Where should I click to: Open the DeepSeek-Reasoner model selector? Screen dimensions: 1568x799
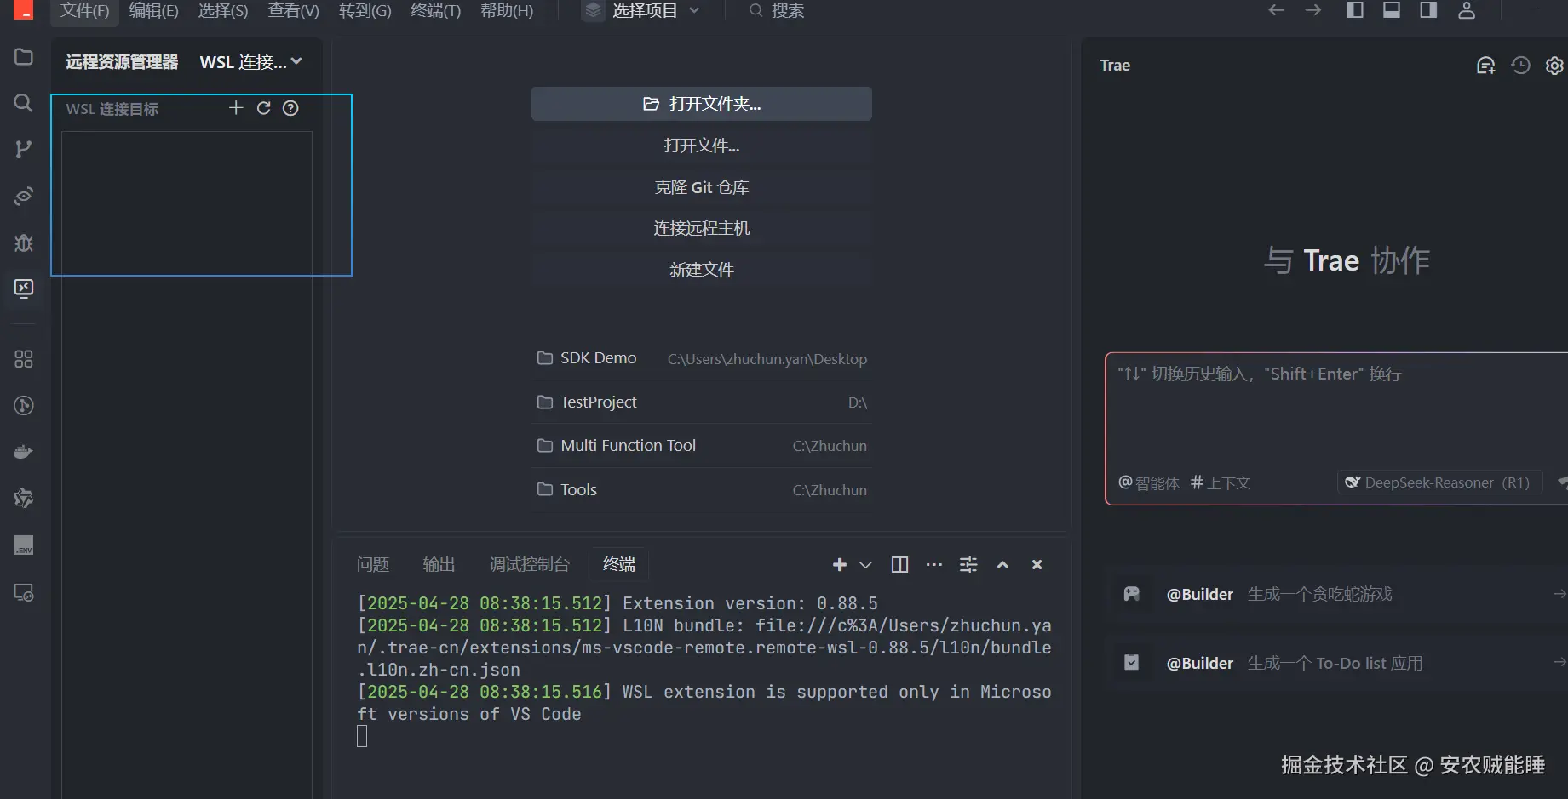[x=1439, y=482]
